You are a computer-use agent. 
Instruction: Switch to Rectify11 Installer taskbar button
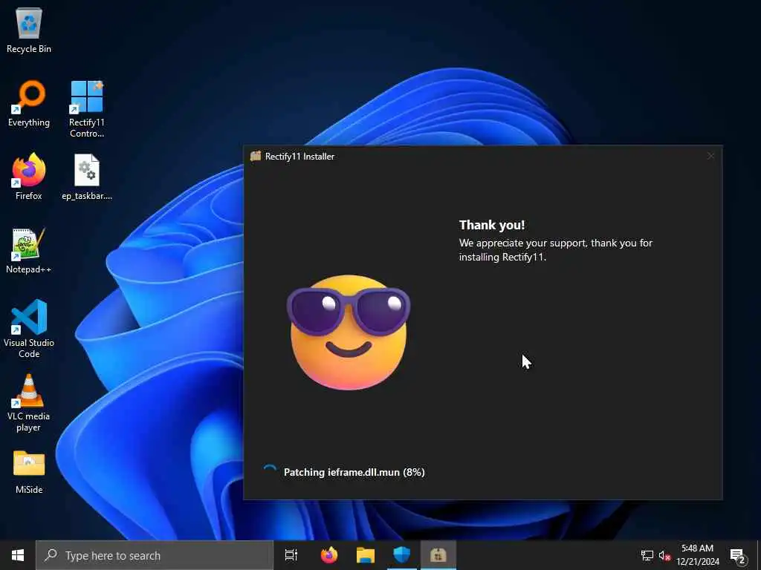pyautogui.click(x=438, y=555)
